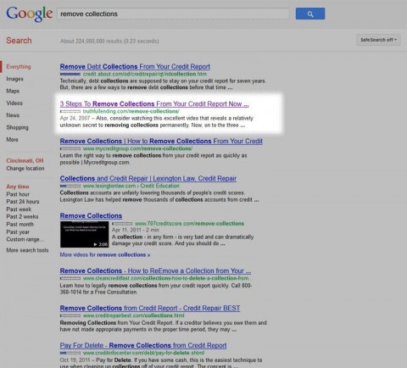
Task: Click the red Search heading
Action: point(19,41)
